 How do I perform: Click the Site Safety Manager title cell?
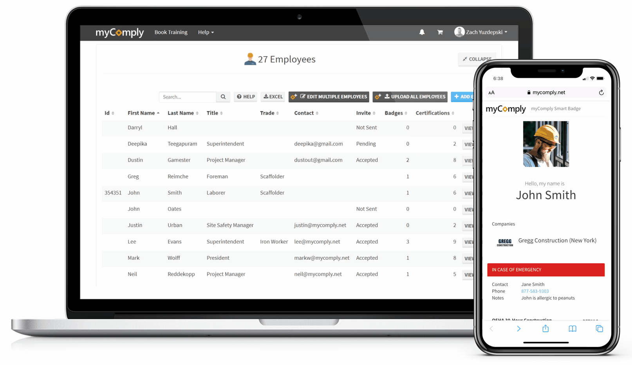tap(230, 225)
